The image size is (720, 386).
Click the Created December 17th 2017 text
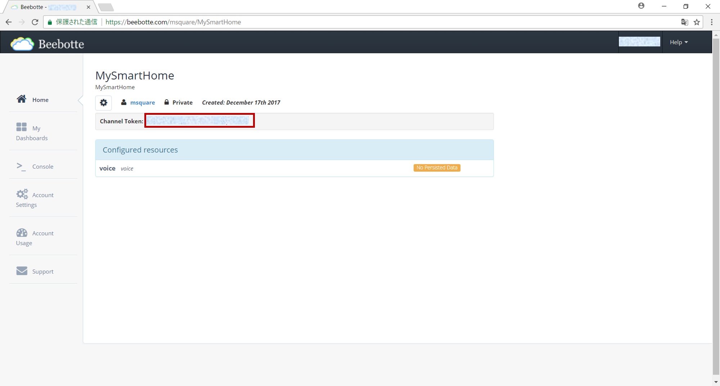click(241, 103)
